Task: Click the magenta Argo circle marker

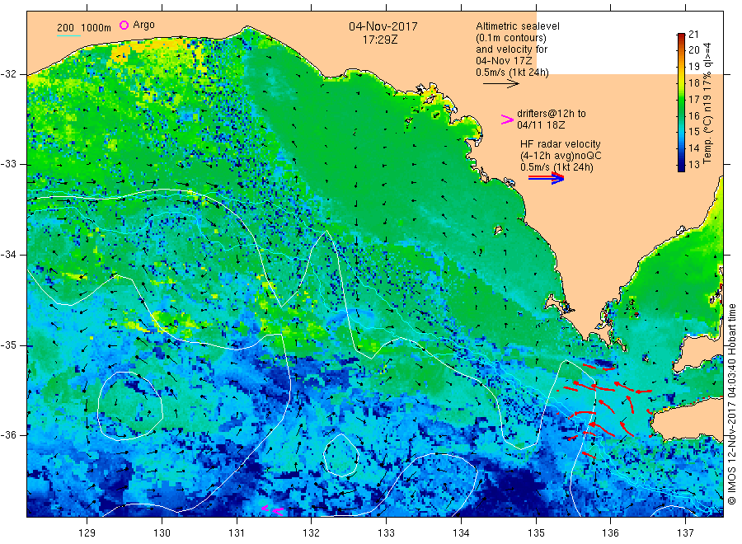Action: tap(124, 25)
